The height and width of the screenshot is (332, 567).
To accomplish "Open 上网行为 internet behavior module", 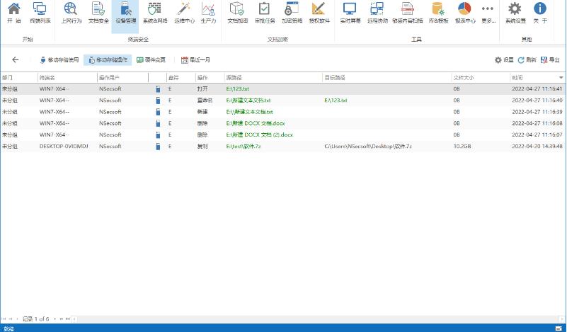I will (71, 12).
